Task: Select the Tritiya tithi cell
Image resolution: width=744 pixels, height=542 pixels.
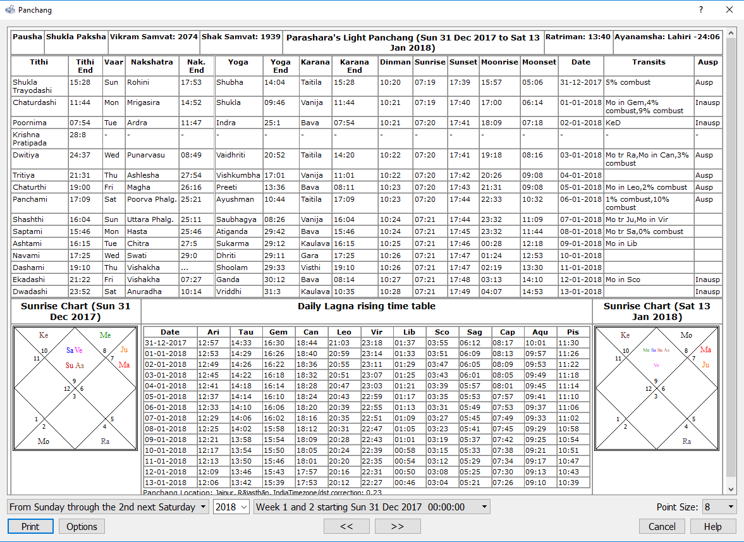Action: click(x=39, y=175)
